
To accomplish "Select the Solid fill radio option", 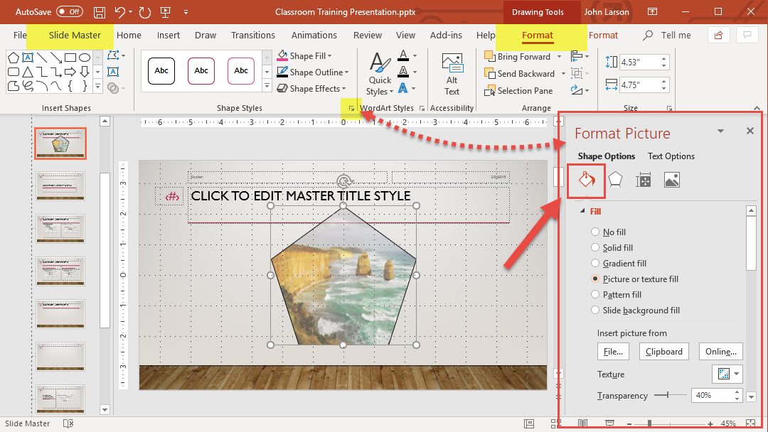I will [x=595, y=248].
